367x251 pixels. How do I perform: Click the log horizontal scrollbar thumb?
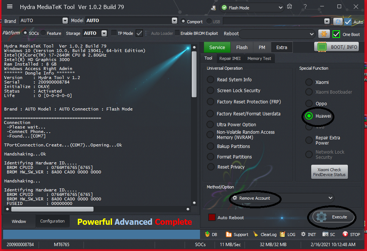point(52,209)
